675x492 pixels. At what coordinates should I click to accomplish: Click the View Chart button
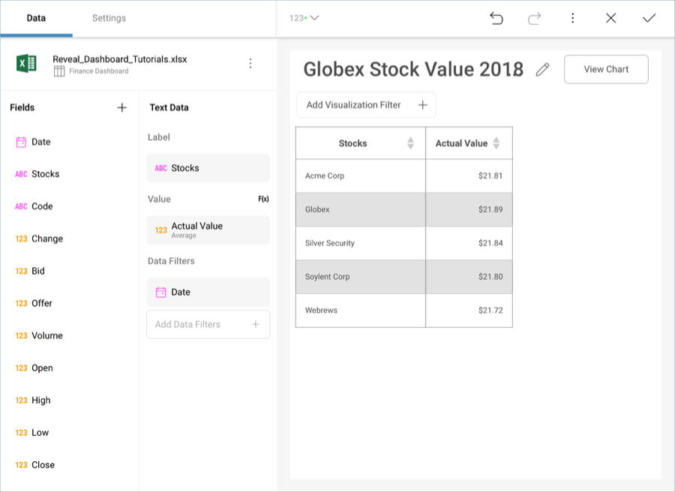click(606, 69)
